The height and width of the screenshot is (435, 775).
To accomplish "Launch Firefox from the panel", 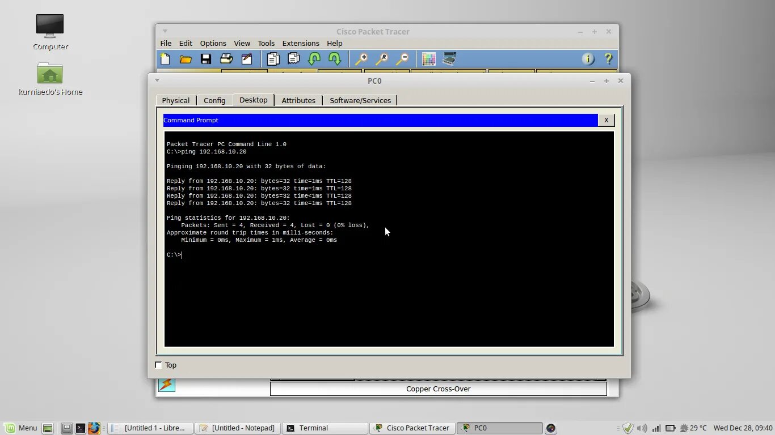I will click(x=94, y=428).
